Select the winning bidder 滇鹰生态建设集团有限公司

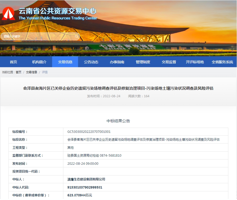click(x=86, y=179)
